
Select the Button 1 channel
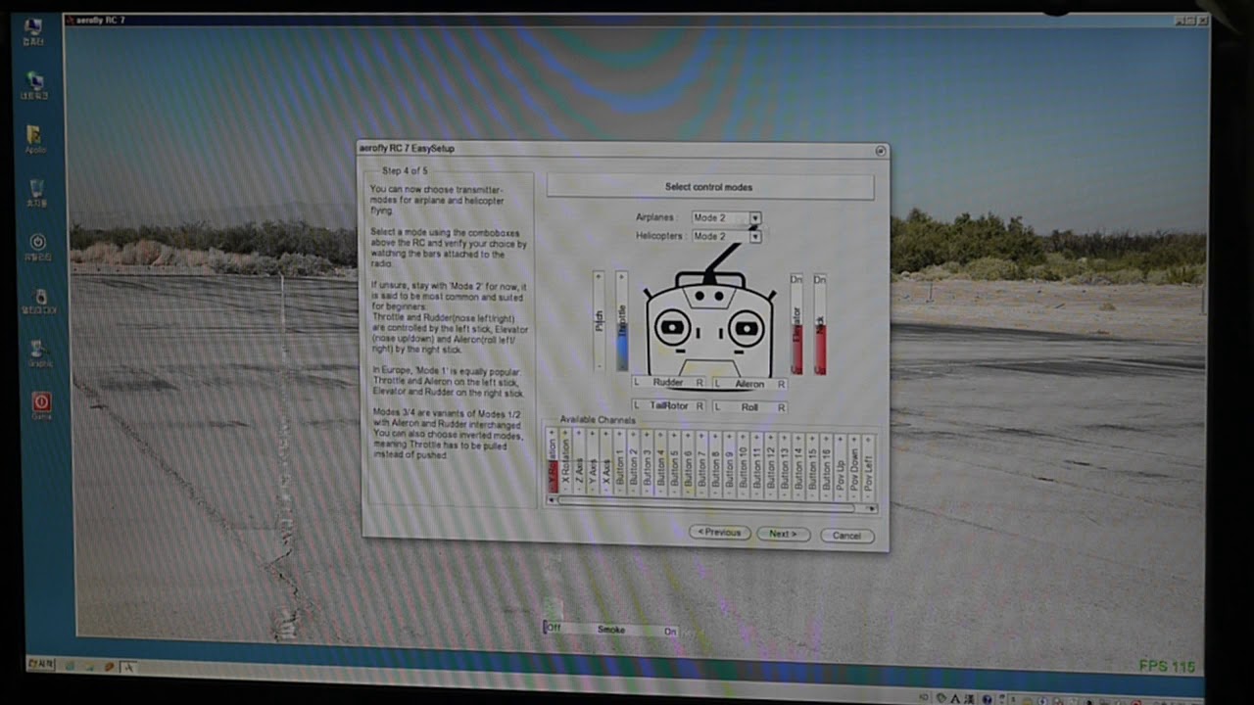click(x=620, y=462)
